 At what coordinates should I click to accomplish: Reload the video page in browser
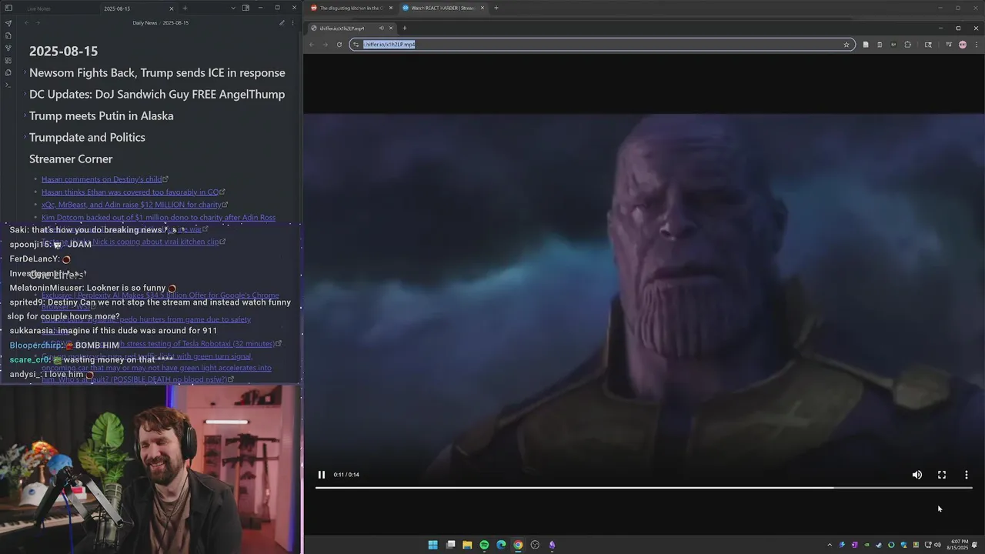(x=339, y=45)
